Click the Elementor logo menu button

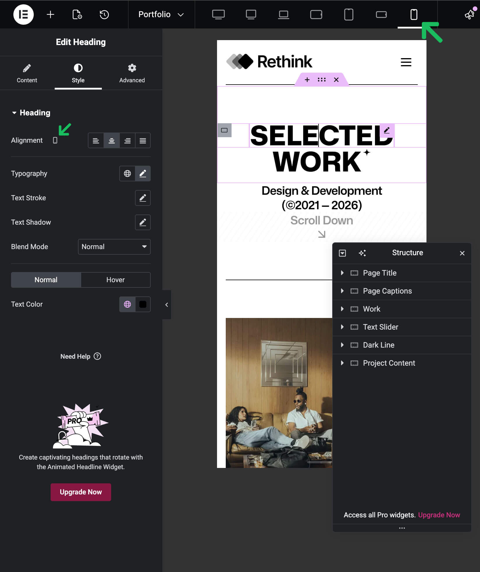click(x=23, y=15)
